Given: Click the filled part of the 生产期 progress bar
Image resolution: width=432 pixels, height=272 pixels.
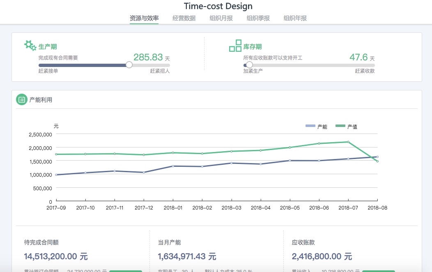Looking at the screenshot, I should tap(83, 65).
